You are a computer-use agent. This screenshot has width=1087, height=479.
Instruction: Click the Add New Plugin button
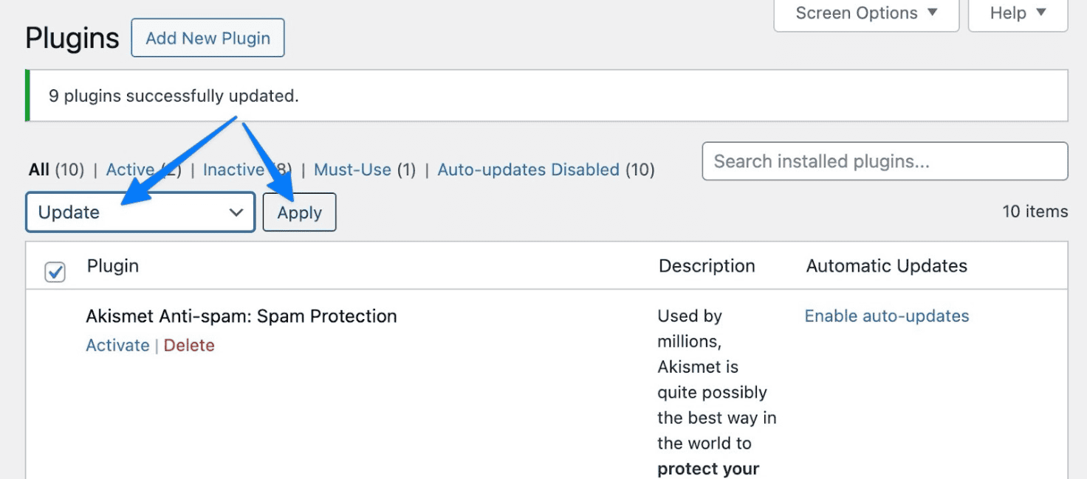tap(208, 38)
